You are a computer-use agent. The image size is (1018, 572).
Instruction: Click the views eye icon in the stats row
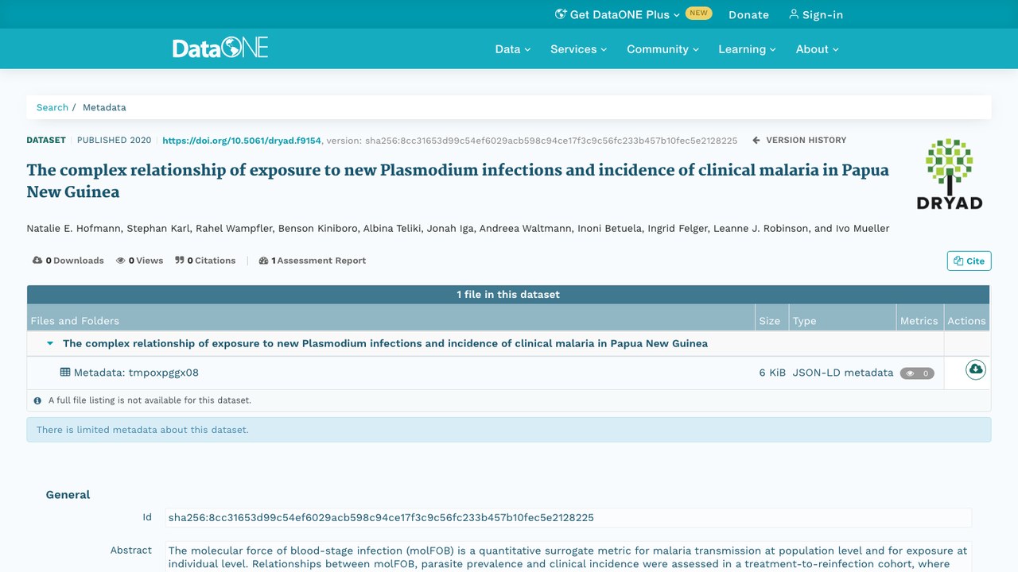[x=121, y=261]
